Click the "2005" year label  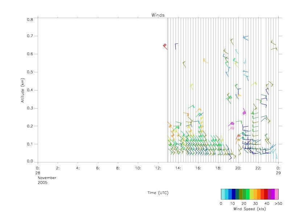pyautogui.click(x=42, y=182)
